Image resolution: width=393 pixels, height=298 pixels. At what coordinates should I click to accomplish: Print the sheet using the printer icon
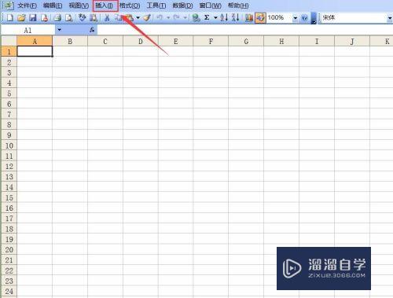[57, 18]
